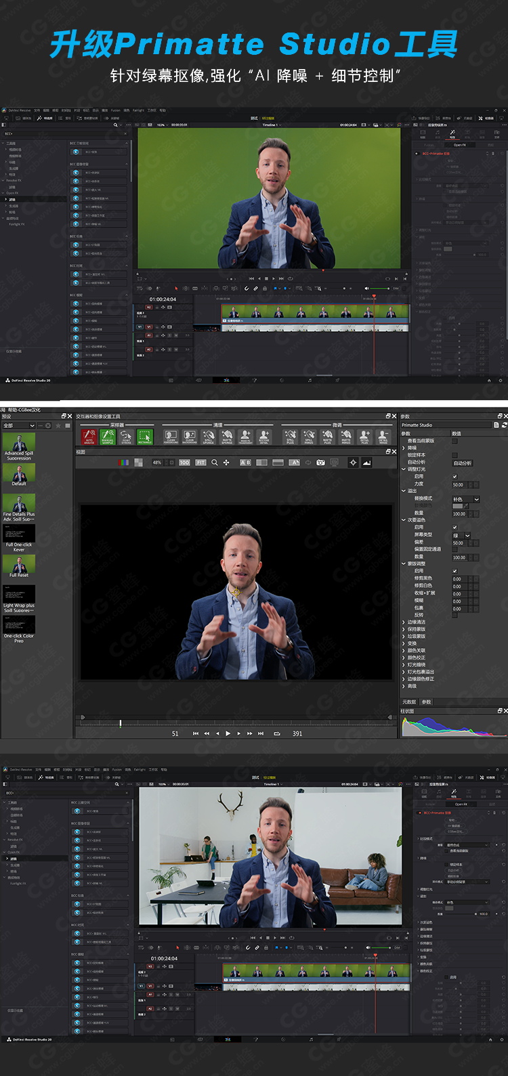Select the Matte Plus tool
Viewport: 508px width, 1076px height.
click(327, 437)
